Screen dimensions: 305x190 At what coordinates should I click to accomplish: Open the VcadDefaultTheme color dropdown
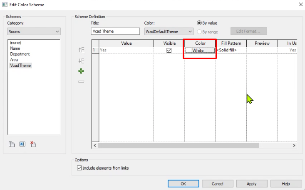(169, 32)
